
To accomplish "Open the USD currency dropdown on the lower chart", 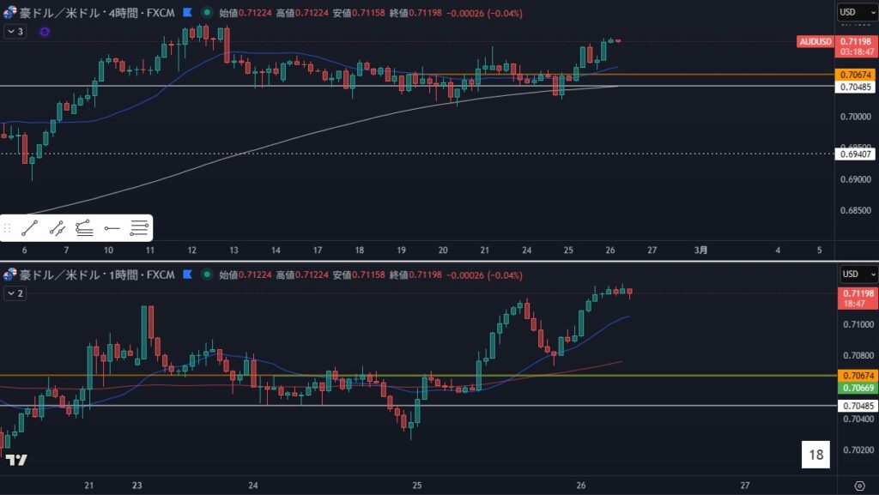I will (x=858, y=274).
